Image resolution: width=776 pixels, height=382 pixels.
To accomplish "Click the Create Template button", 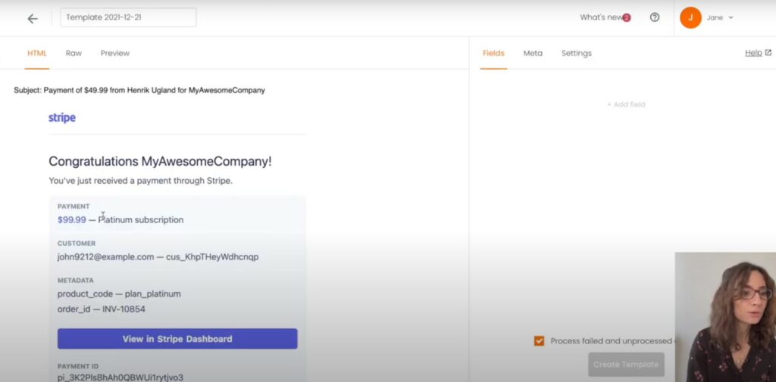I will (626, 365).
